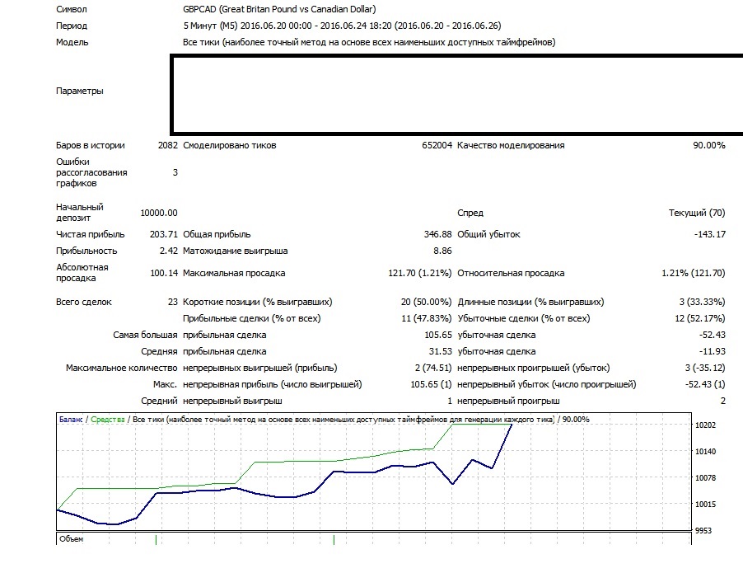Select the gross loss value -143.17
The image size is (743, 587).
[x=710, y=234]
